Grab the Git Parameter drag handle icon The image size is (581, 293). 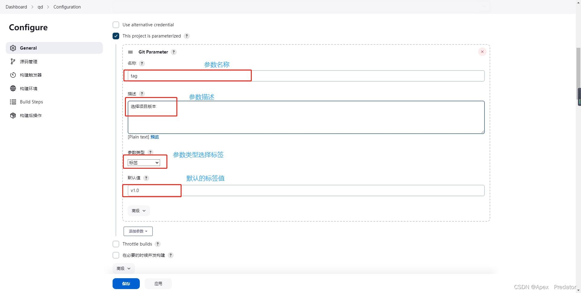pyautogui.click(x=130, y=52)
